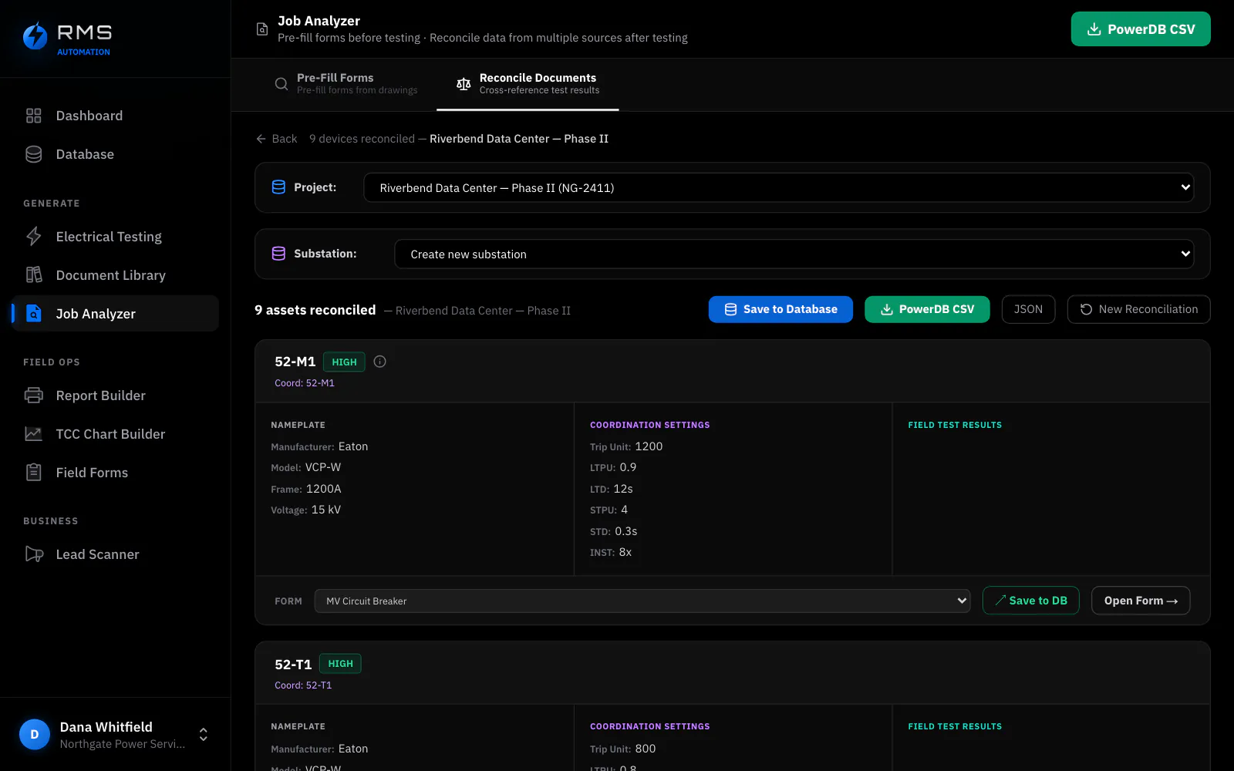
Task: Switch to the Pre-Fill Forms tab
Action: tap(346, 84)
